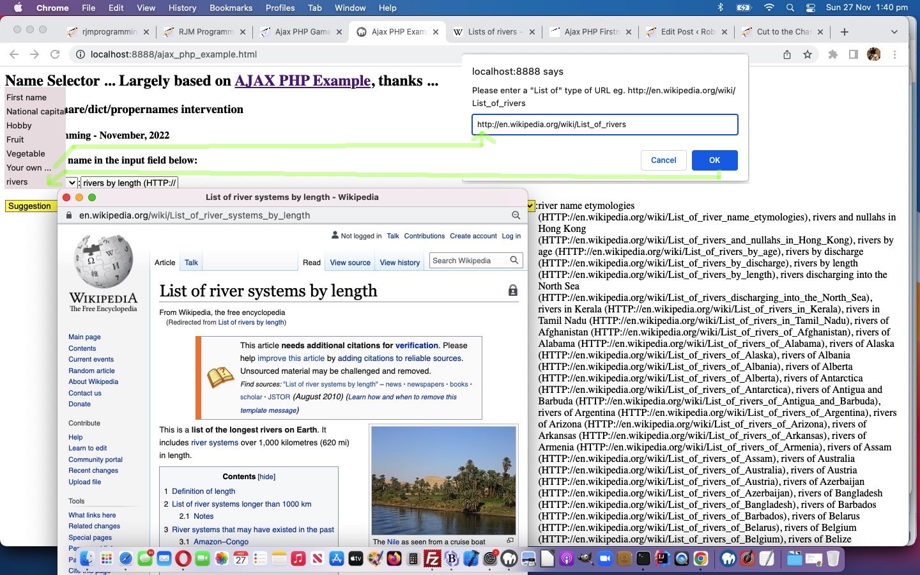Bookmark this page with the star icon
Image resolution: width=920 pixels, height=575 pixels.
[808, 54]
